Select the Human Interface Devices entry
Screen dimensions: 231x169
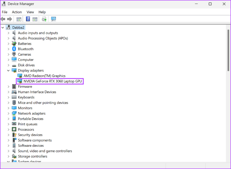pos(37,92)
